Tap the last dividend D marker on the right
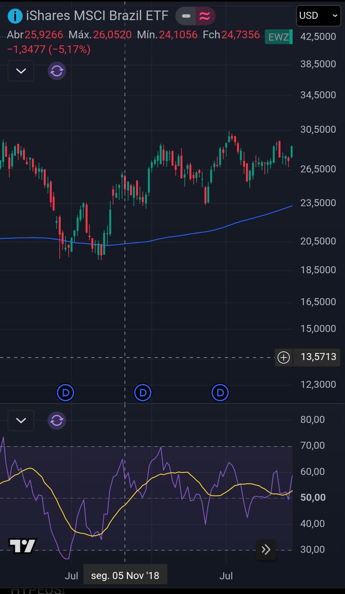This screenshot has height=594, width=345. click(x=220, y=393)
